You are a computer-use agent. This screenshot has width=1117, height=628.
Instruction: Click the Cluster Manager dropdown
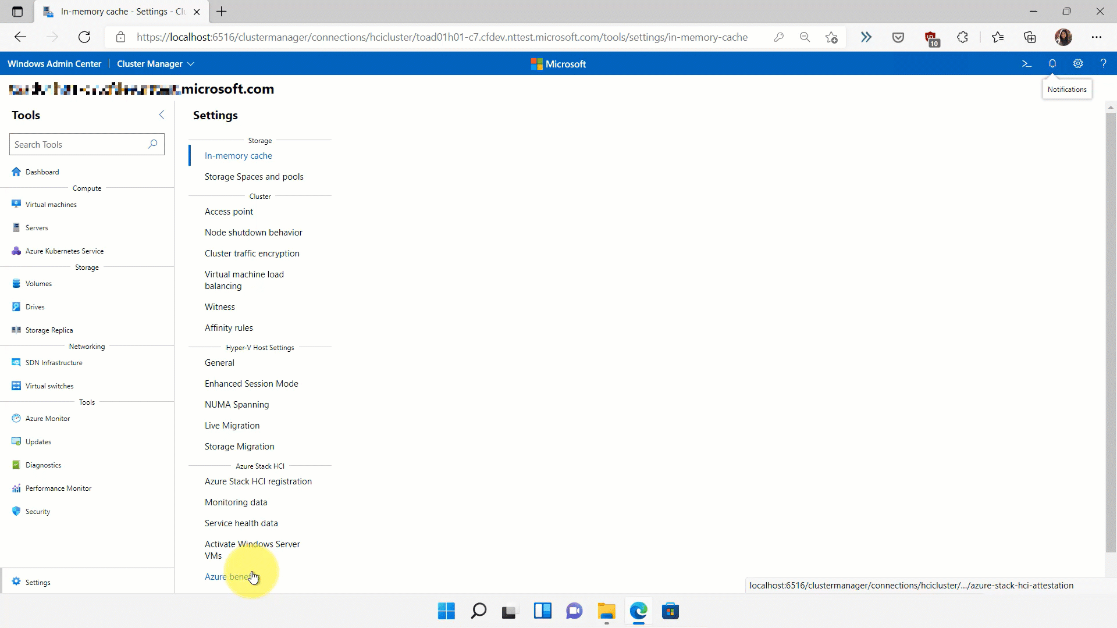pyautogui.click(x=154, y=63)
